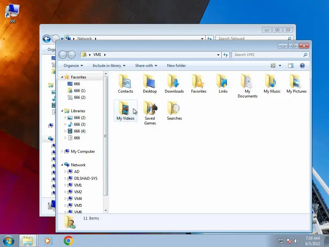Change view using the views icon
This screenshot has height=247, width=329.
pos(273,66)
